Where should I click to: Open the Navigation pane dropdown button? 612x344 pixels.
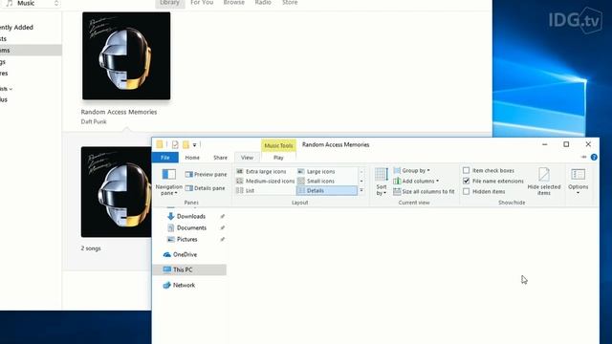[168, 182]
